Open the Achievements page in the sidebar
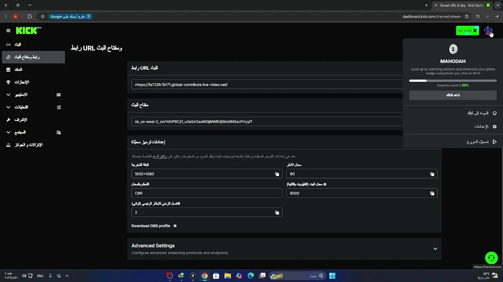 33,82
